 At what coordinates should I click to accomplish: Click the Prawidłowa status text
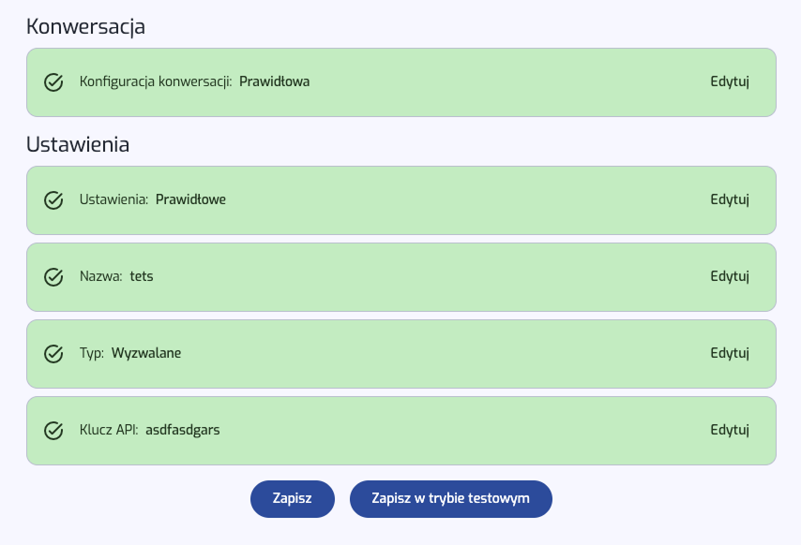click(x=274, y=82)
